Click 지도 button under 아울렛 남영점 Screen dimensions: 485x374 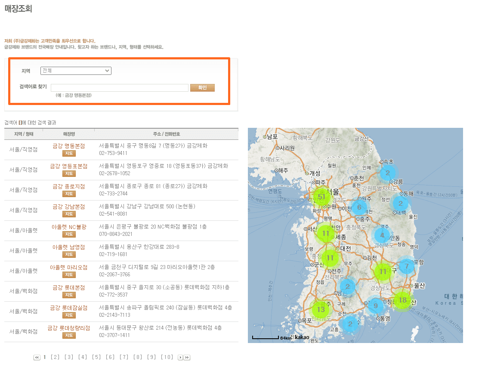click(x=69, y=255)
